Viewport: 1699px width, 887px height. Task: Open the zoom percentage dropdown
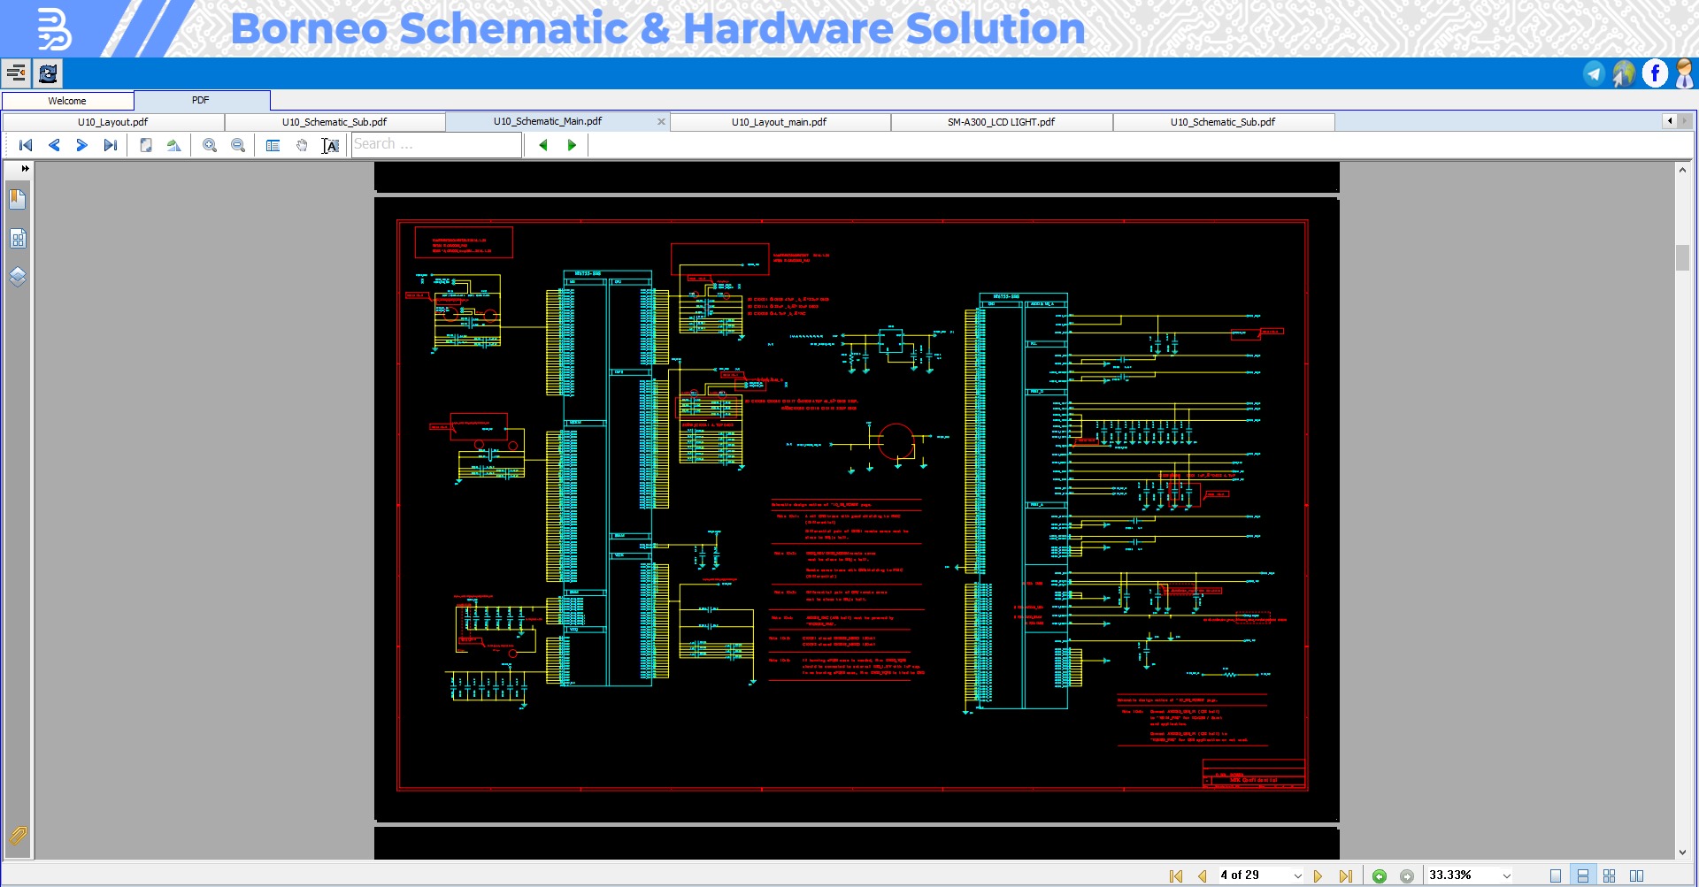click(x=1506, y=876)
